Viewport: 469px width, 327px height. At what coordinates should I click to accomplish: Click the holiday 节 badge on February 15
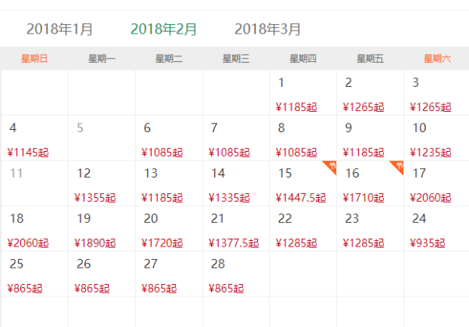pos(330,167)
